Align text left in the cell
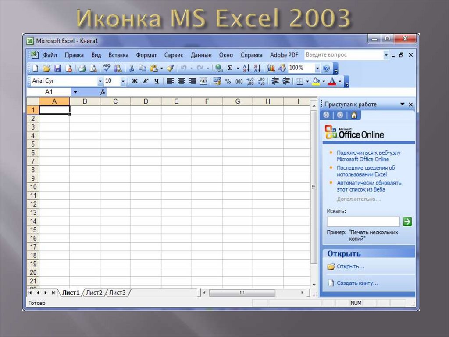The height and width of the screenshot is (337, 449). coord(170,81)
